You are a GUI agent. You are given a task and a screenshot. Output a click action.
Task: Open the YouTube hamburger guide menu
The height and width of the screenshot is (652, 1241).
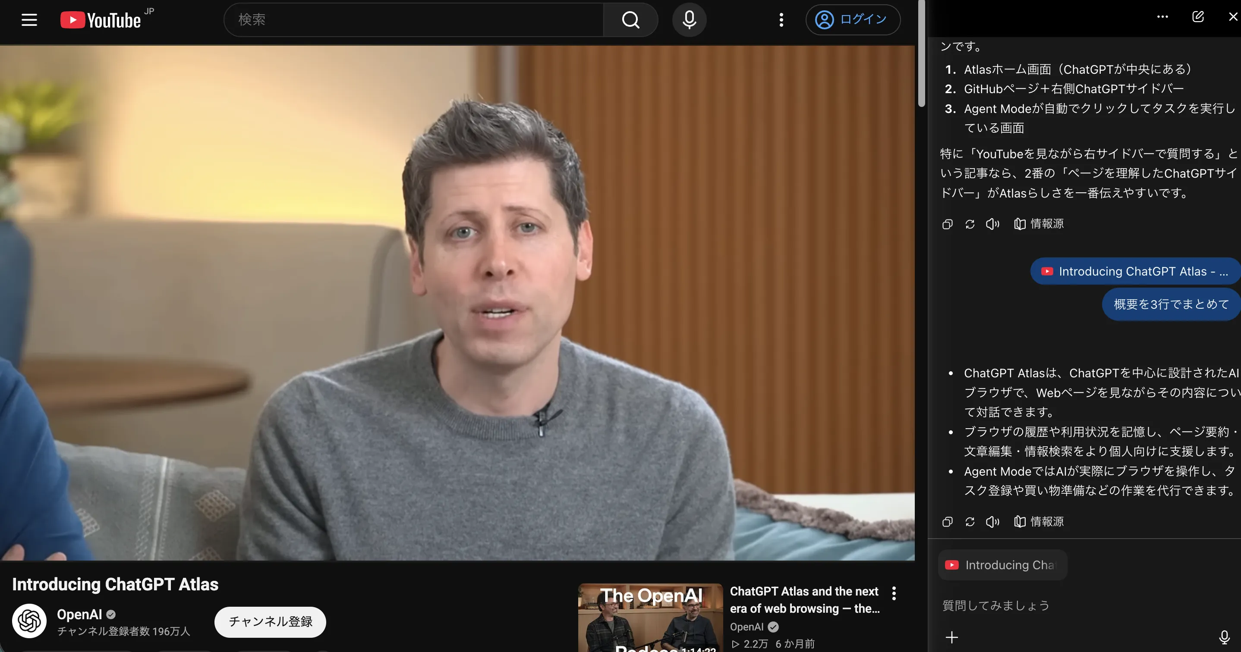click(x=29, y=20)
